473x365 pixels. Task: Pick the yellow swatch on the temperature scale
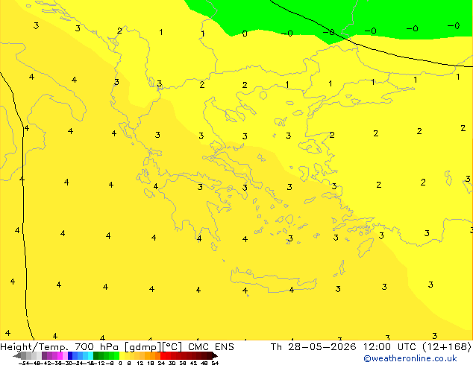[x=122, y=356]
